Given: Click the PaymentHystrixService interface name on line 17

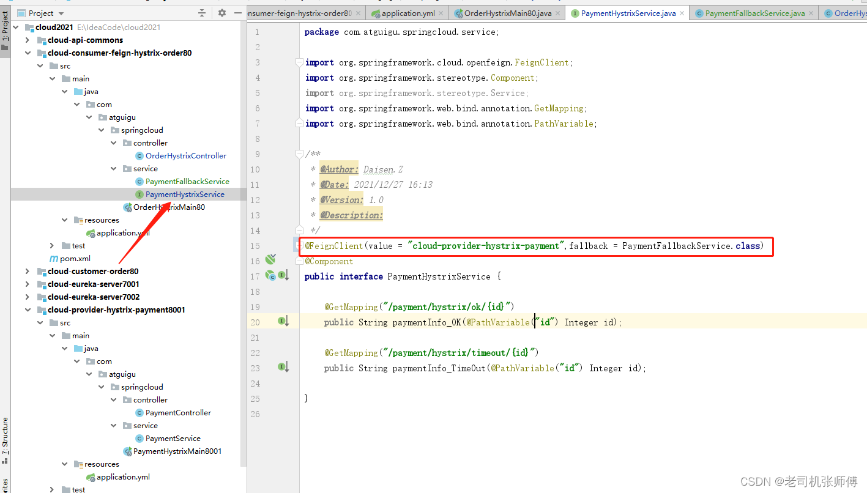Looking at the screenshot, I should pyautogui.click(x=439, y=276).
